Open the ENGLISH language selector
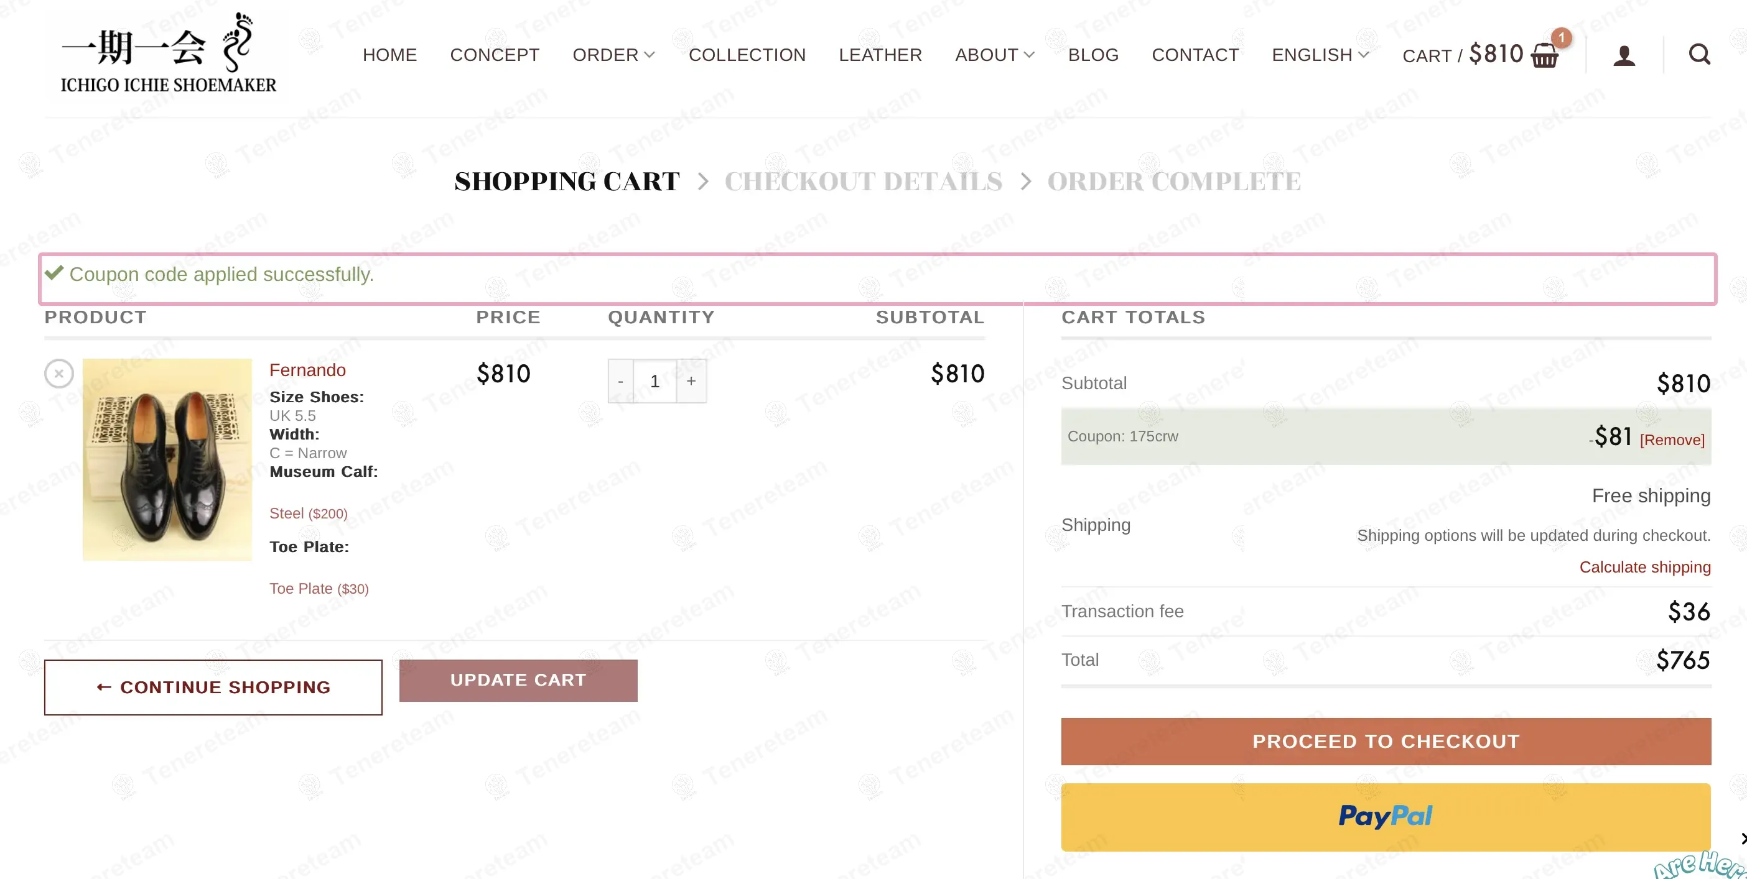This screenshot has width=1747, height=879. pyautogui.click(x=1320, y=55)
